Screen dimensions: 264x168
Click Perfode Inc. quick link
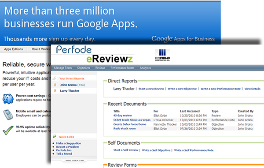tap(64, 150)
